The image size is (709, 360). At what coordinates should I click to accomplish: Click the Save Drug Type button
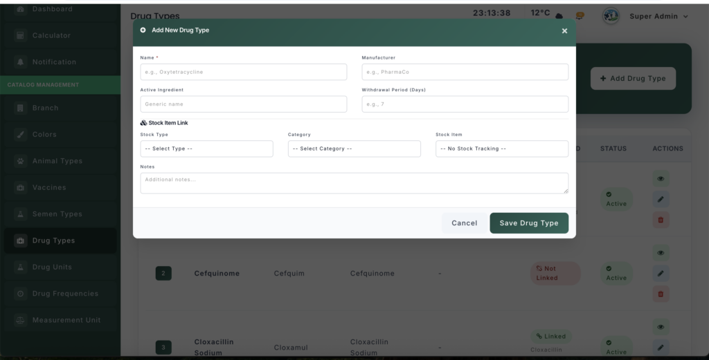coord(529,223)
